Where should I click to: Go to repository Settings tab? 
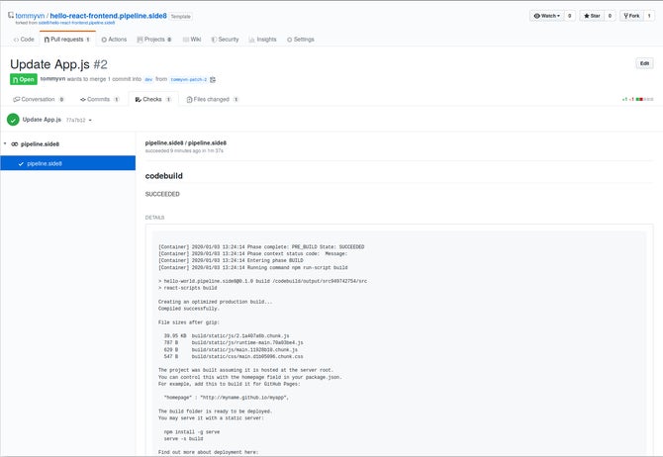click(x=301, y=40)
